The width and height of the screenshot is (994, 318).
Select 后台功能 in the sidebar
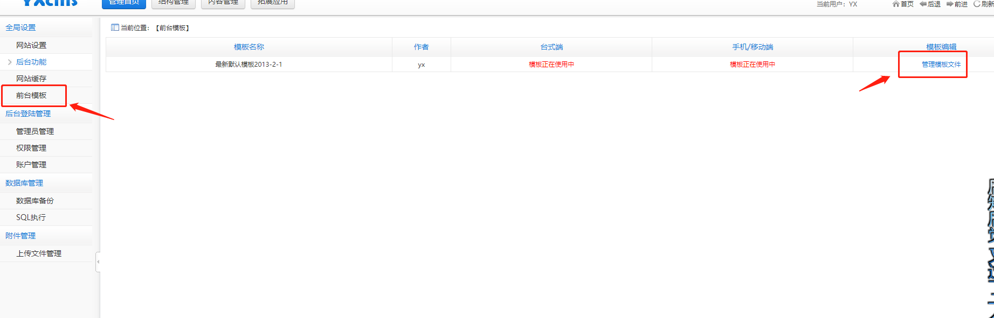(x=31, y=62)
